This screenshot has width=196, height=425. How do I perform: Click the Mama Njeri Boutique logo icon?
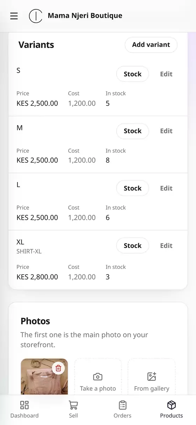click(x=35, y=16)
